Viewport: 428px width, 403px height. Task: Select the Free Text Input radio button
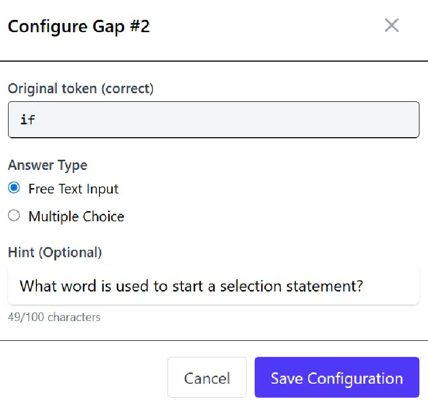coord(14,188)
